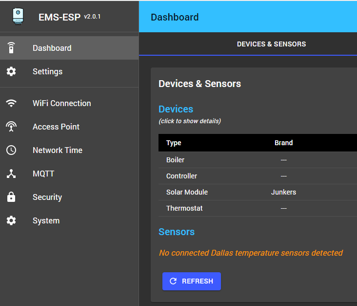Switch to Devices & Sensors tab
Viewport: 357px width, 306px height.
[x=271, y=44]
